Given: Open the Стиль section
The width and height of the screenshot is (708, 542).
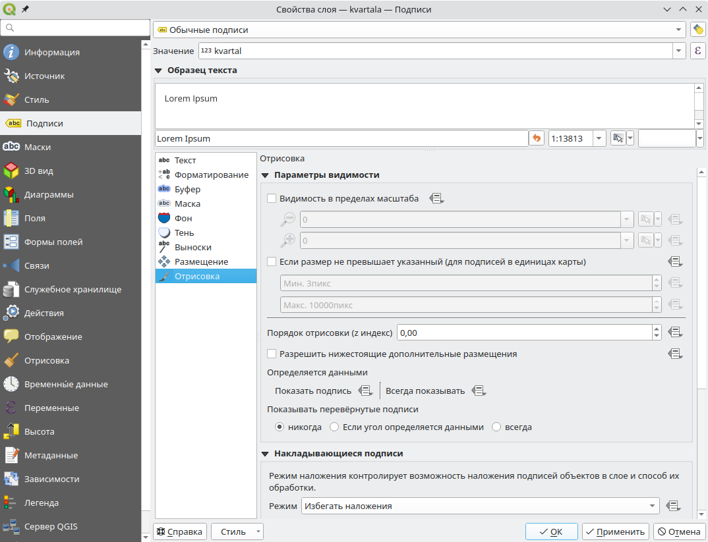Looking at the screenshot, I should click(71, 99).
